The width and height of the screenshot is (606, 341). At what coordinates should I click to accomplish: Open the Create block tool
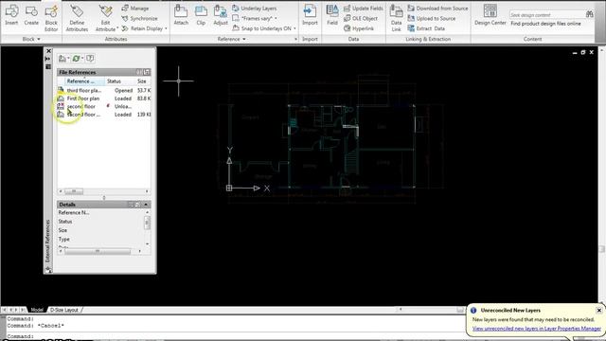click(31, 15)
